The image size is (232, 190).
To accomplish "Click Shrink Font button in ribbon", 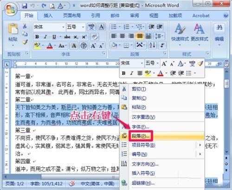I will click(101, 46).
